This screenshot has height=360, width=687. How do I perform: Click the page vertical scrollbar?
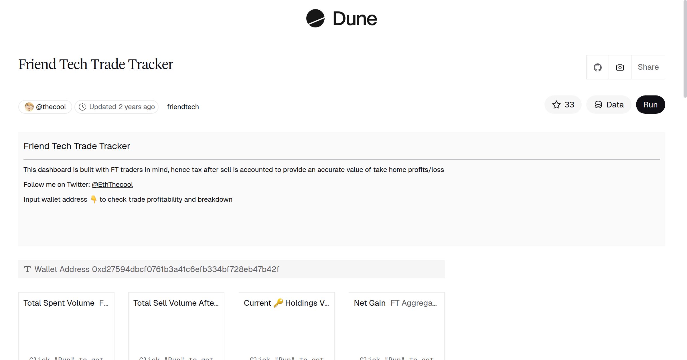pos(685,49)
